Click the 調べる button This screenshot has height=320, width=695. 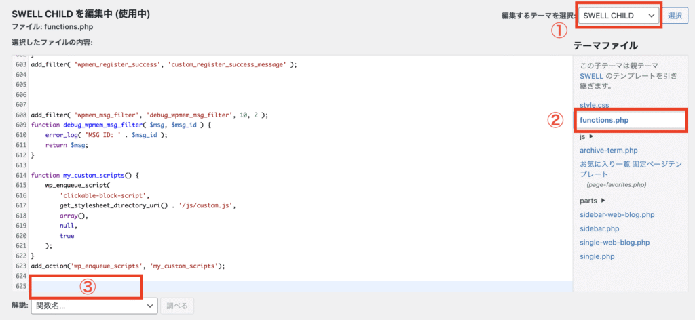pyautogui.click(x=177, y=306)
